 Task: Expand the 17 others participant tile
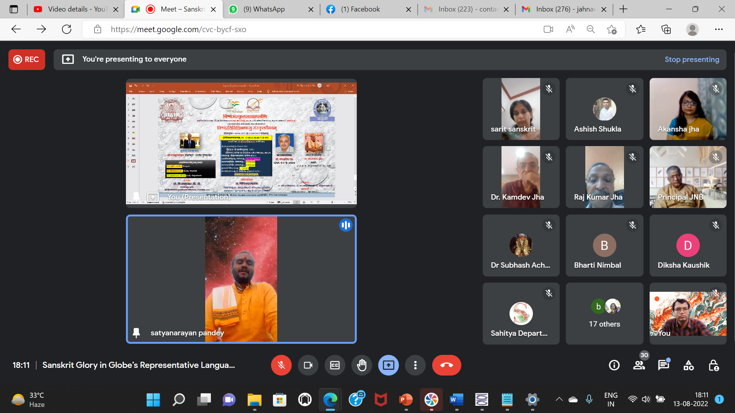604,314
